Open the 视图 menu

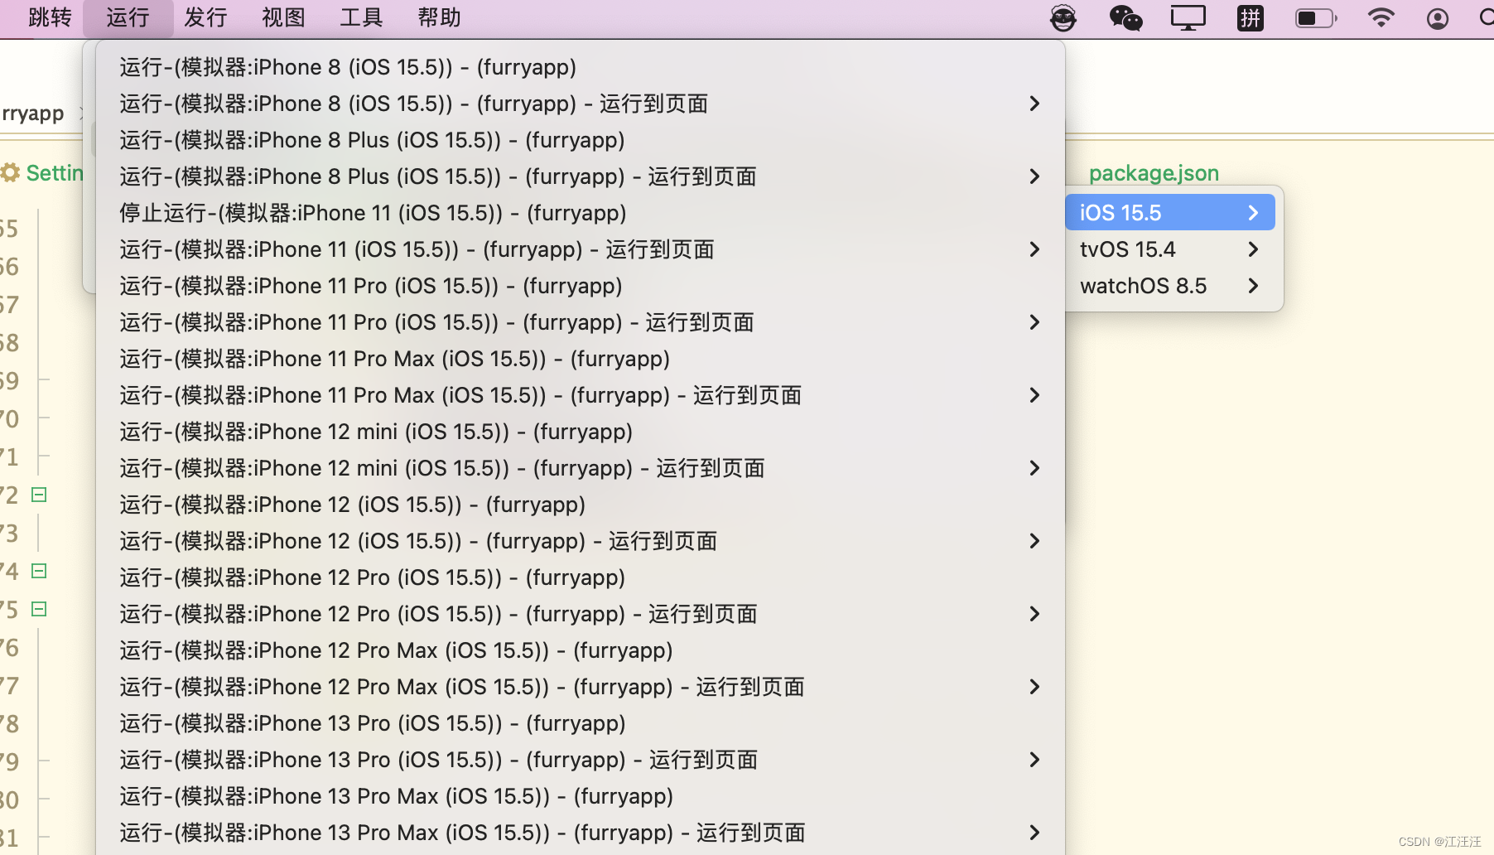(283, 17)
